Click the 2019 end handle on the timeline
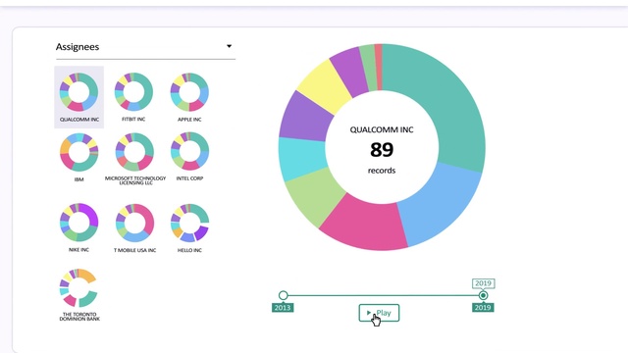This screenshot has height=353, width=628. coord(483,295)
